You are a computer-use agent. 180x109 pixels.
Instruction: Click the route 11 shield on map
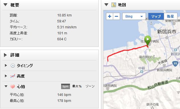click(175, 64)
